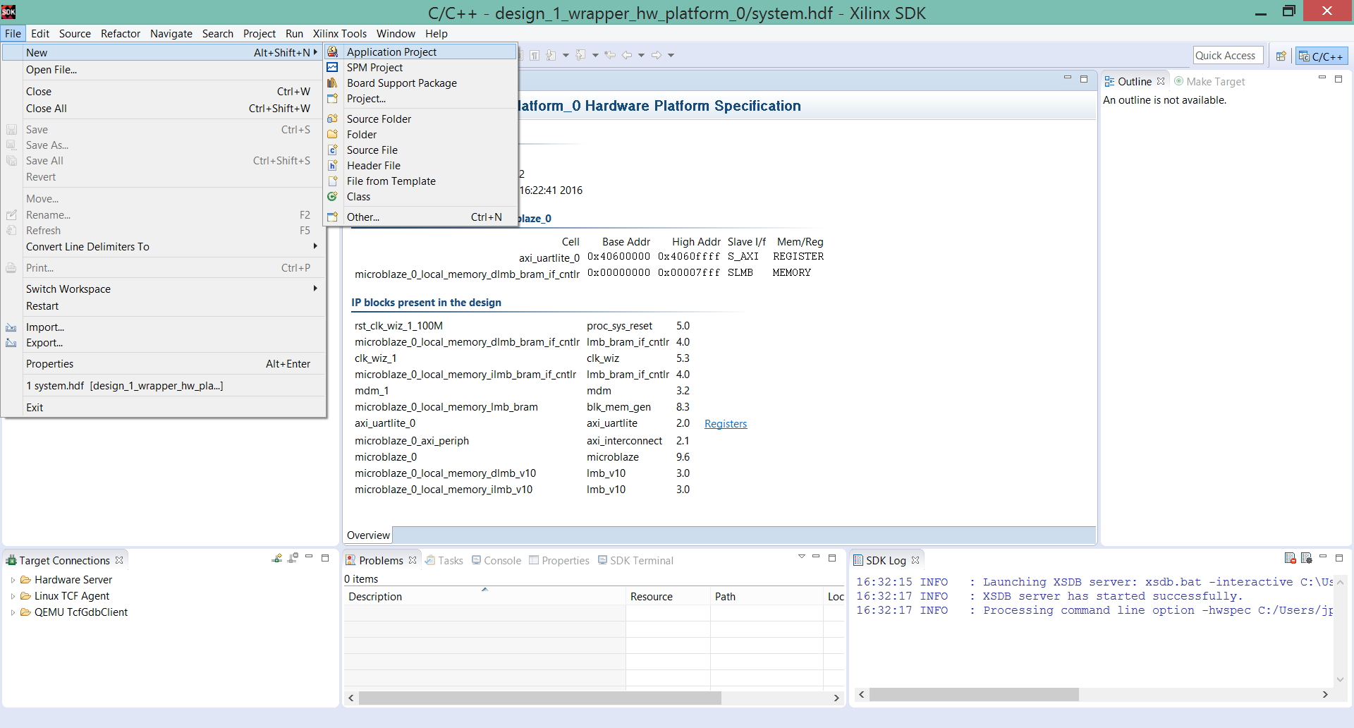Click the Open Perspective icon

(x=1281, y=56)
